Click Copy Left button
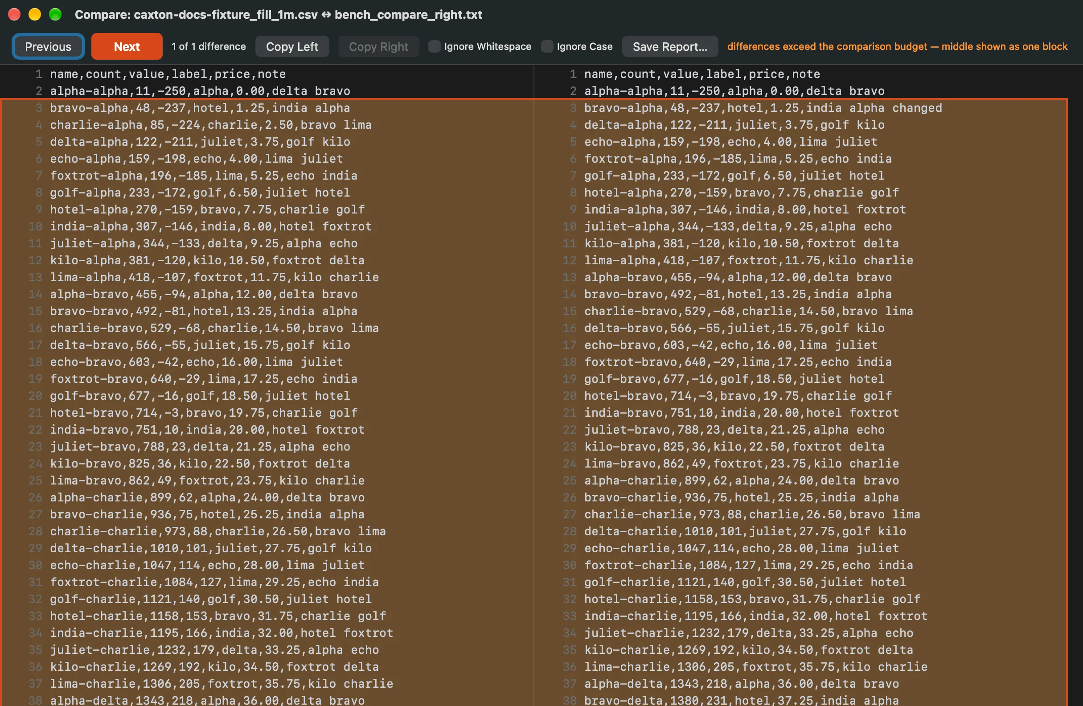 tap(291, 46)
